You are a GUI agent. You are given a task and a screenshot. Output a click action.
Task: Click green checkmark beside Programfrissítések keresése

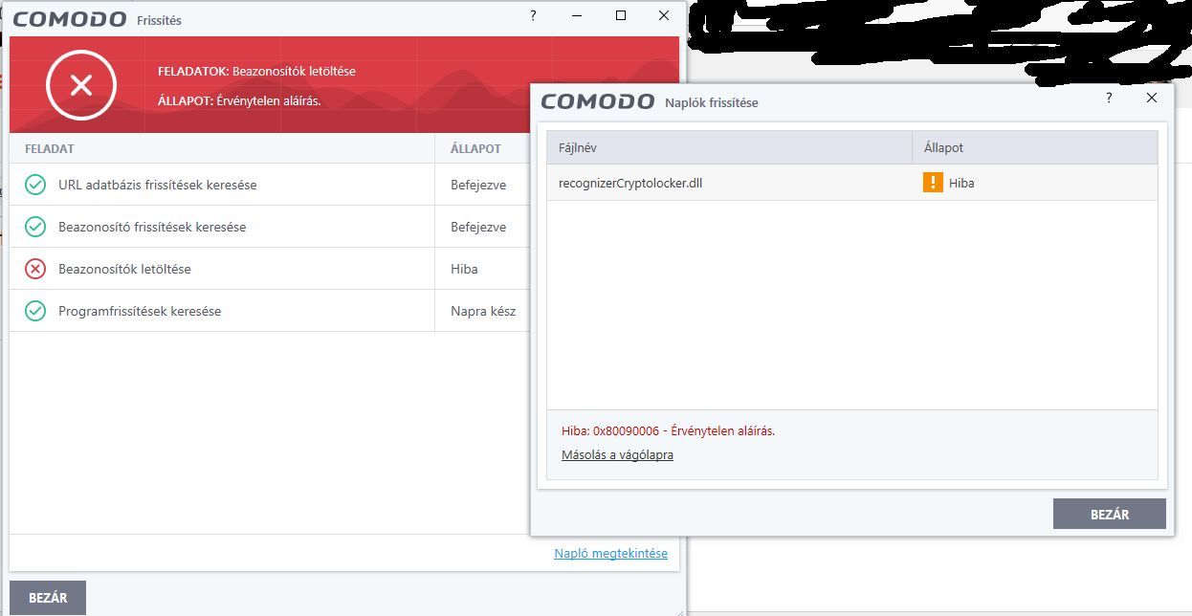tap(35, 311)
